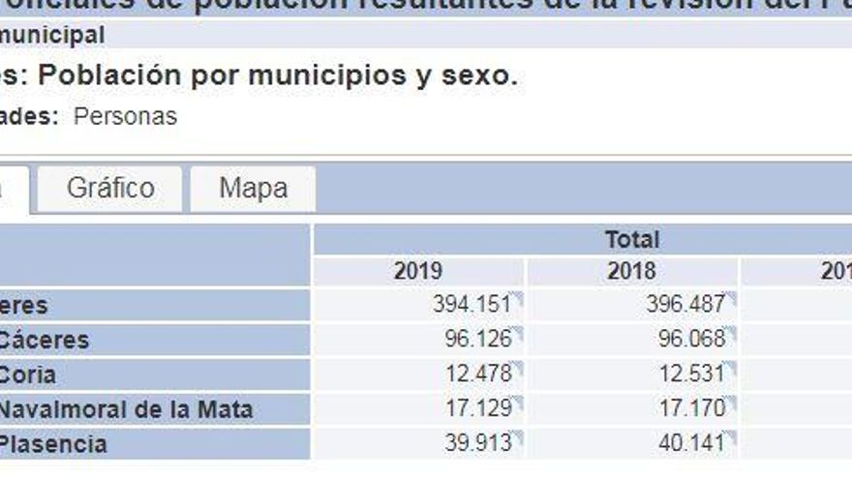Click the note marker beside 394.151
This screenshot has height=479, width=852.
517,298
